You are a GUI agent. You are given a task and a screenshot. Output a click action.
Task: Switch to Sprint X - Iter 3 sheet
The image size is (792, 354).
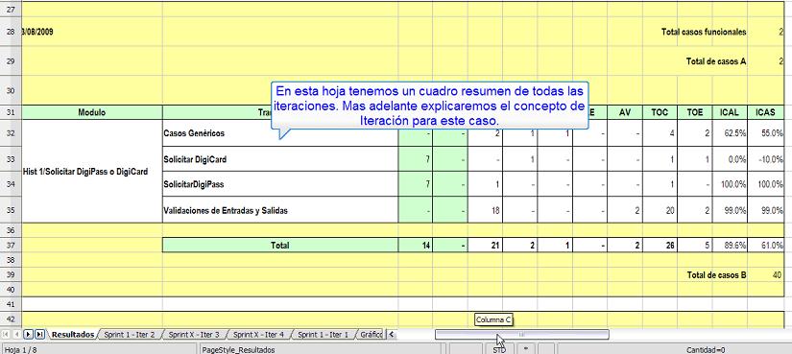point(194,334)
